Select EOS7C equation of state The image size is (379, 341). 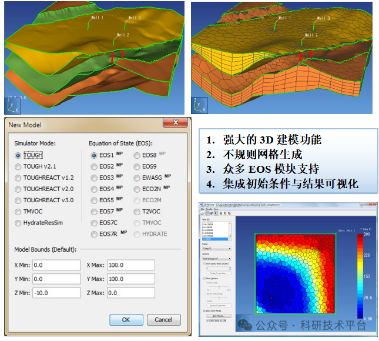coord(94,223)
